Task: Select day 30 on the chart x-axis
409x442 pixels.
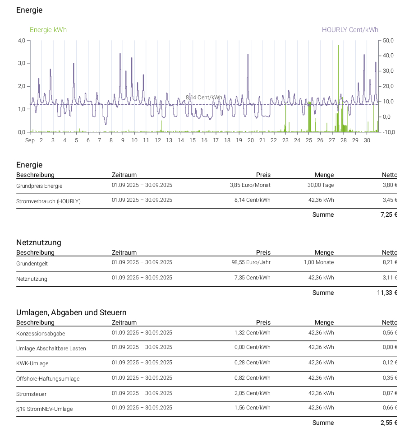Action: [367, 140]
